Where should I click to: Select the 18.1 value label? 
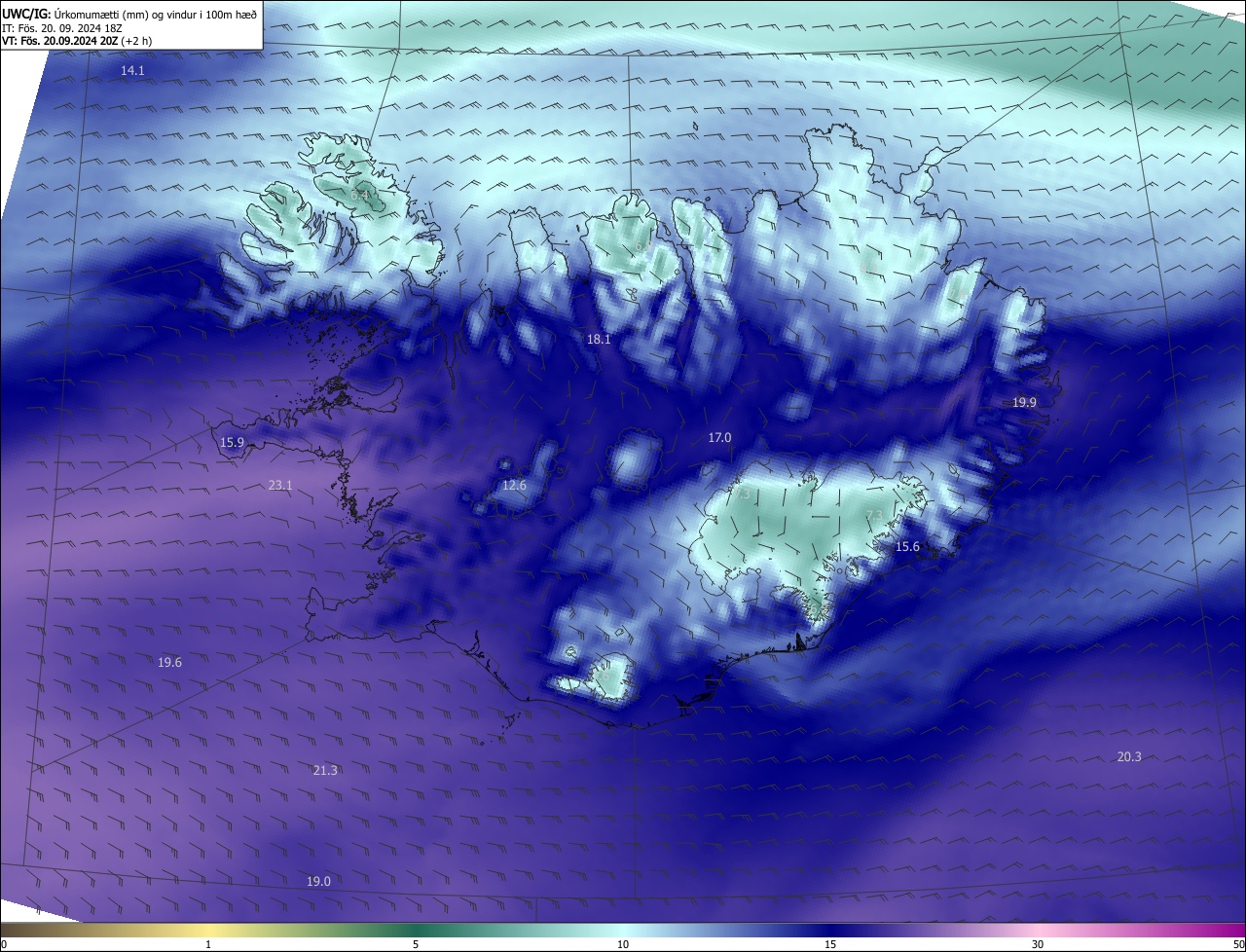599,339
